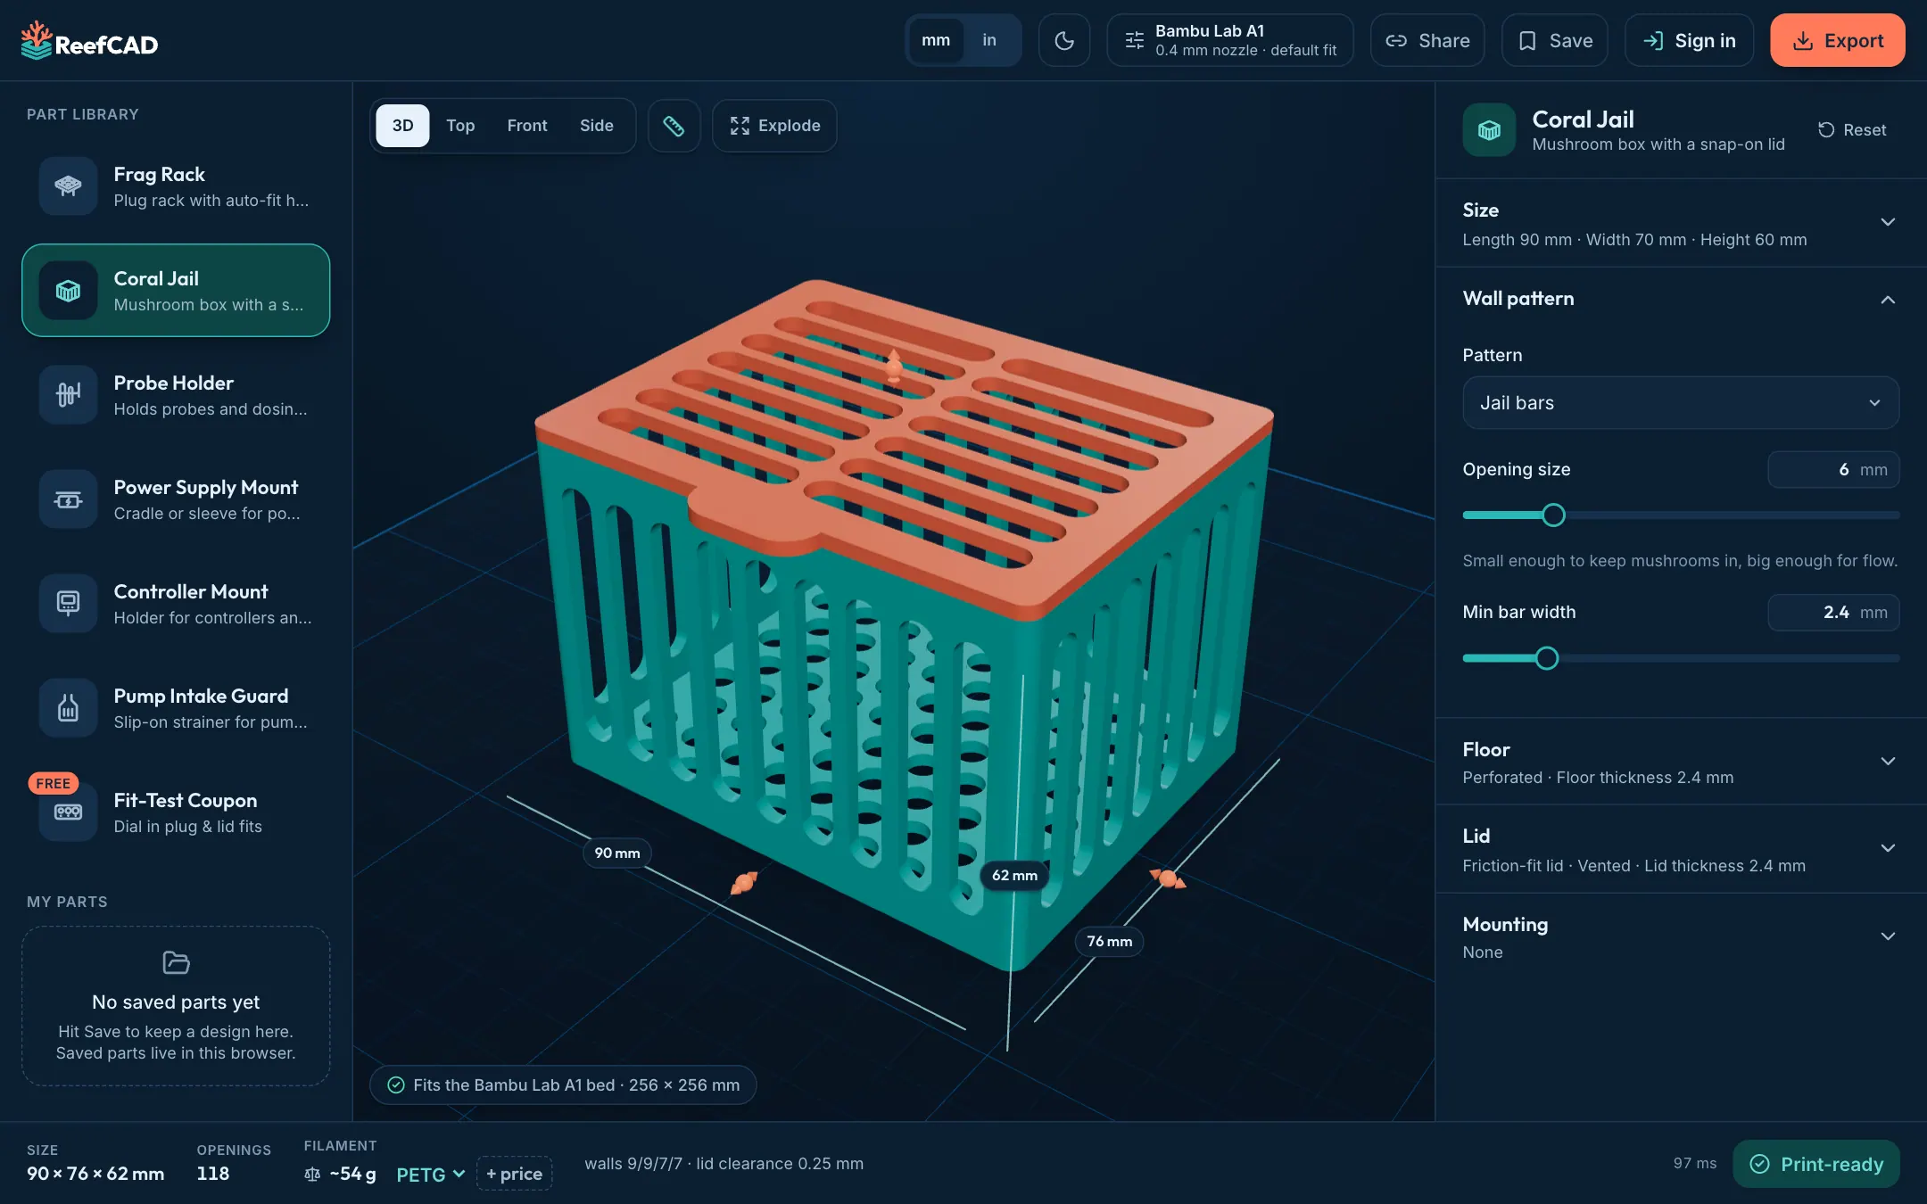The width and height of the screenshot is (1927, 1204).
Task: Open Bambu Lab A1 printer settings
Action: (x=1230, y=40)
